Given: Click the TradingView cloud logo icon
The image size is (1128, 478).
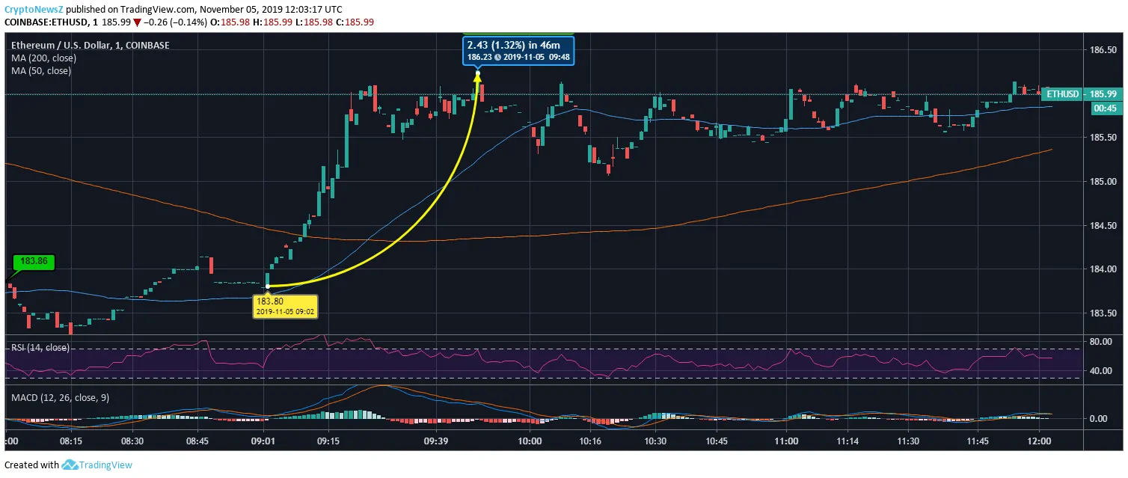Looking at the screenshot, I should [x=71, y=465].
